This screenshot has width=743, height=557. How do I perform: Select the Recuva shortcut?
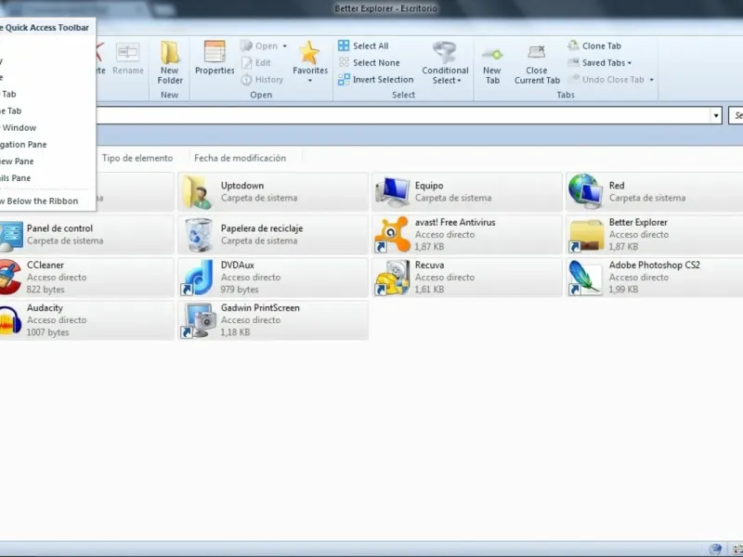click(x=467, y=277)
